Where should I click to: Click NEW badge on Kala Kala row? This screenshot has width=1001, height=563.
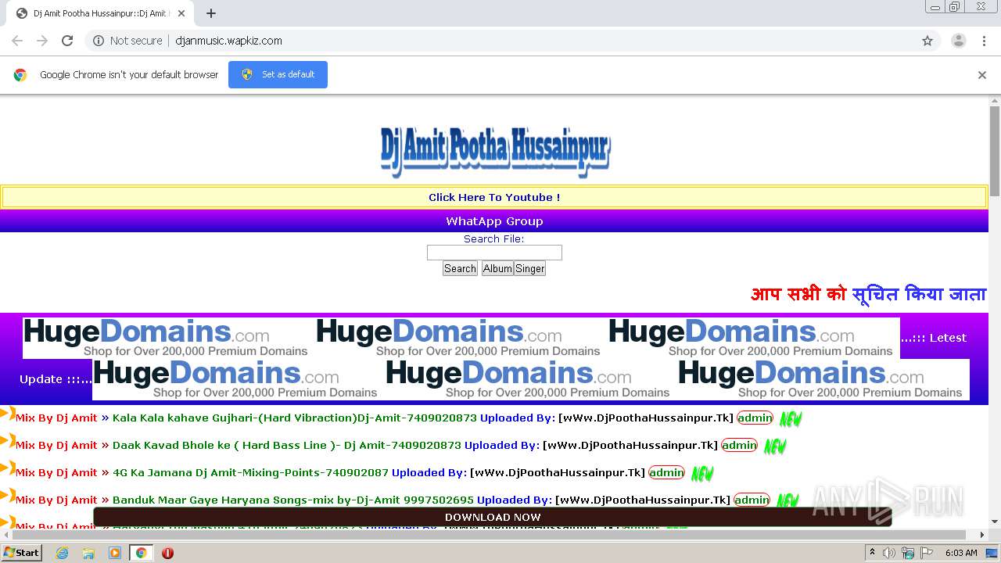[x=791, y=419]
